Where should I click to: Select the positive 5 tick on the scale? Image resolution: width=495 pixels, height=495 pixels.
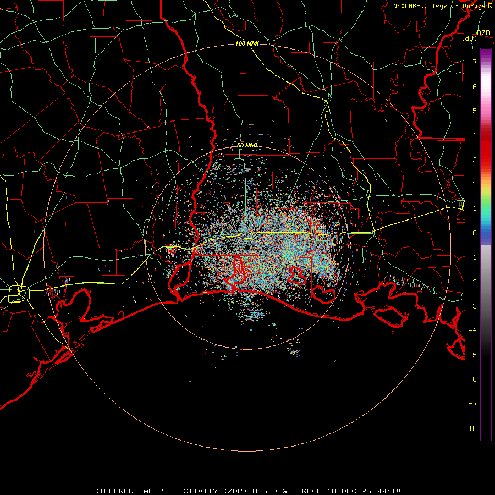475,111
